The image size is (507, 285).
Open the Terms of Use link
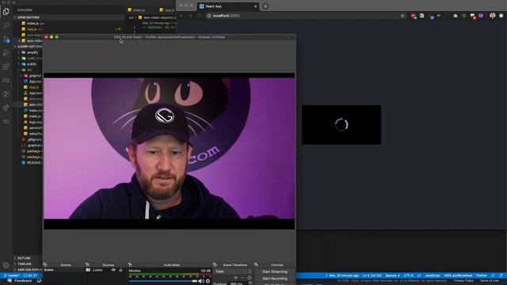pyautogui.click(x=490, y=281)
